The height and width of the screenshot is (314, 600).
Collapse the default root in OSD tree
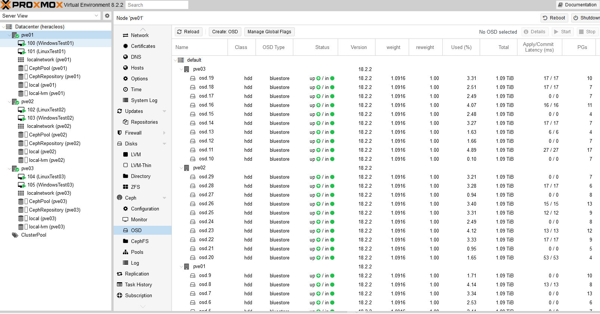coord(176,60)
